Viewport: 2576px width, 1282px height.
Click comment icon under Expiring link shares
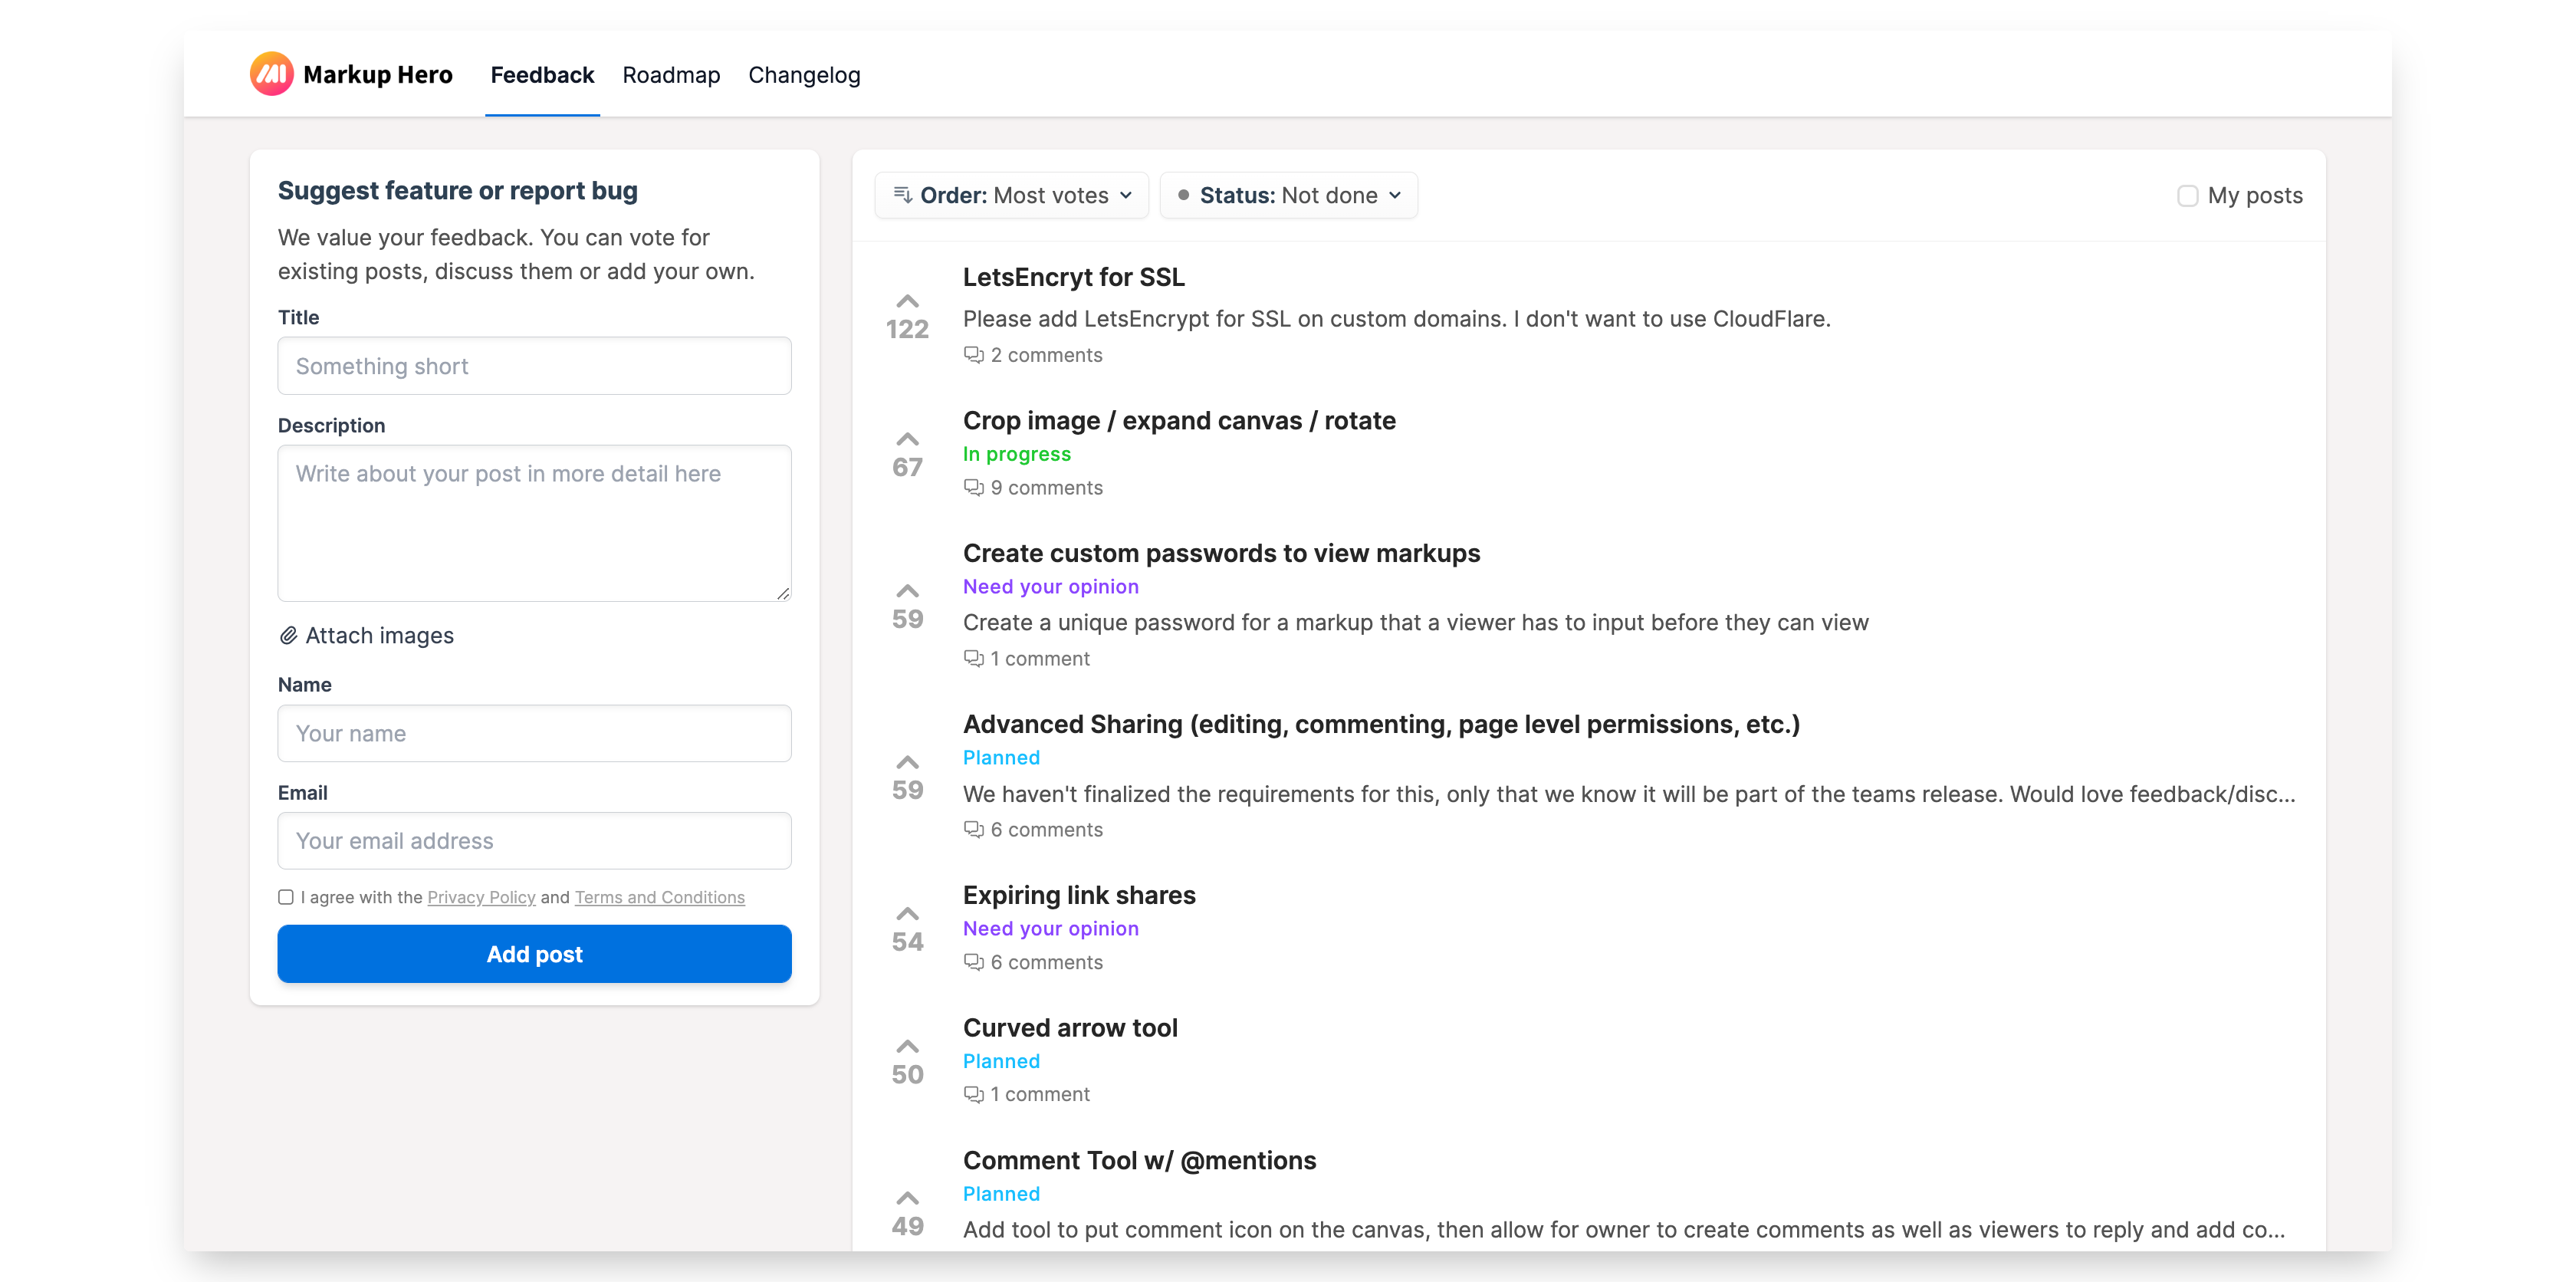tap(973, 962)
